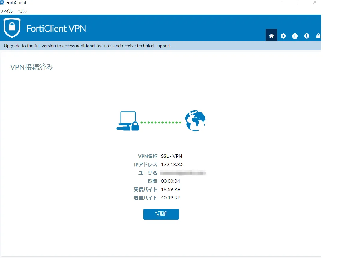Image resolution: width=342 pixels, height=258 pixels.
Task: Close the FortiClient window
Action: [315, 2]
